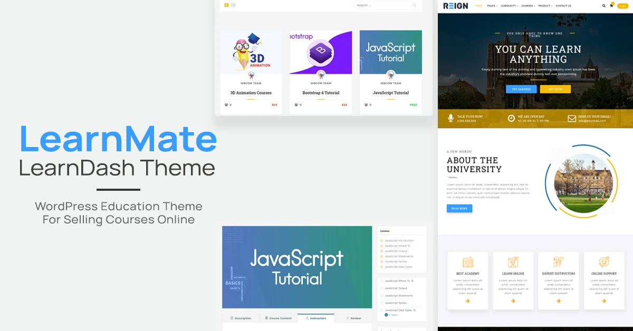Open JavaScript Tutorial card thumbnail in course grid

(x=391, y=52)
